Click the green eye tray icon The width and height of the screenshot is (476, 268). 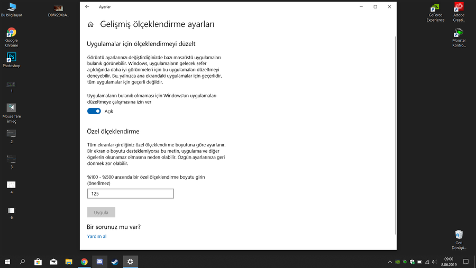click(405, 262)
